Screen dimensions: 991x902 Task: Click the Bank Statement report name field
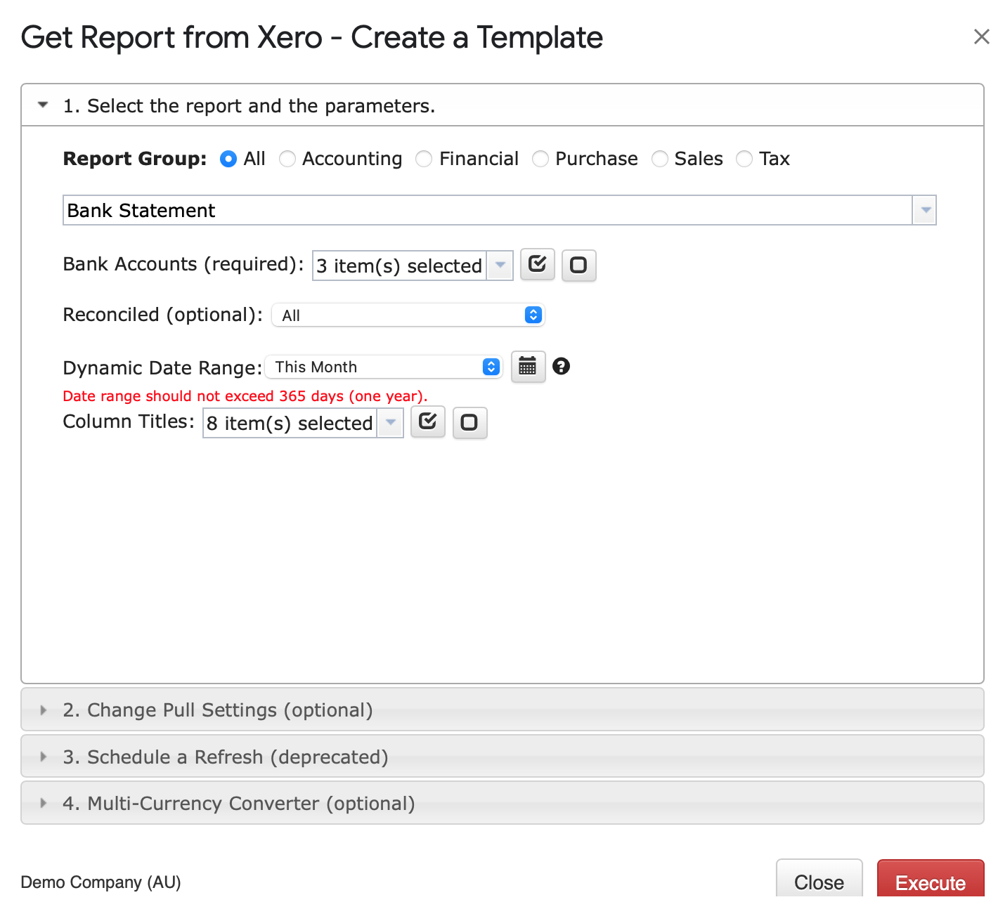(488, 210)
